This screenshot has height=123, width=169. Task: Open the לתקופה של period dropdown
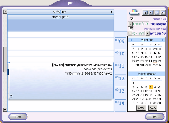tap(130, 24)
